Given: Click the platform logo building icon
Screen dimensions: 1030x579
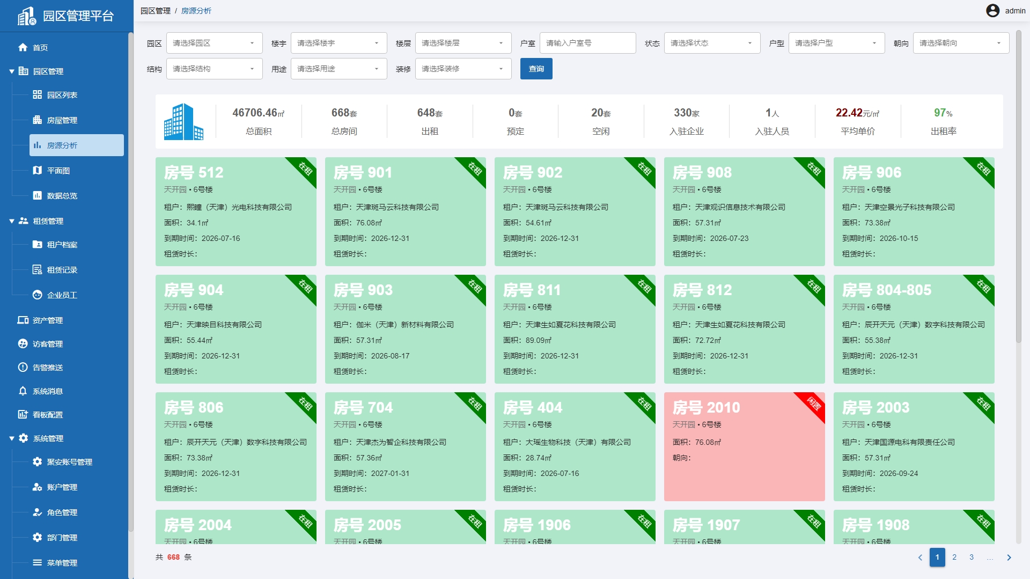Looking at the screenshot, I should 26,16.
